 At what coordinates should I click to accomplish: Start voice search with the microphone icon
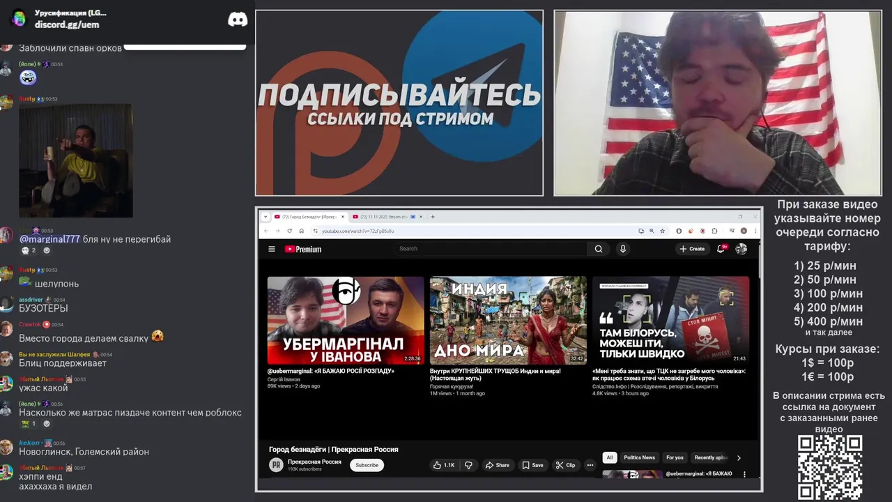click(x=623, y=249)
